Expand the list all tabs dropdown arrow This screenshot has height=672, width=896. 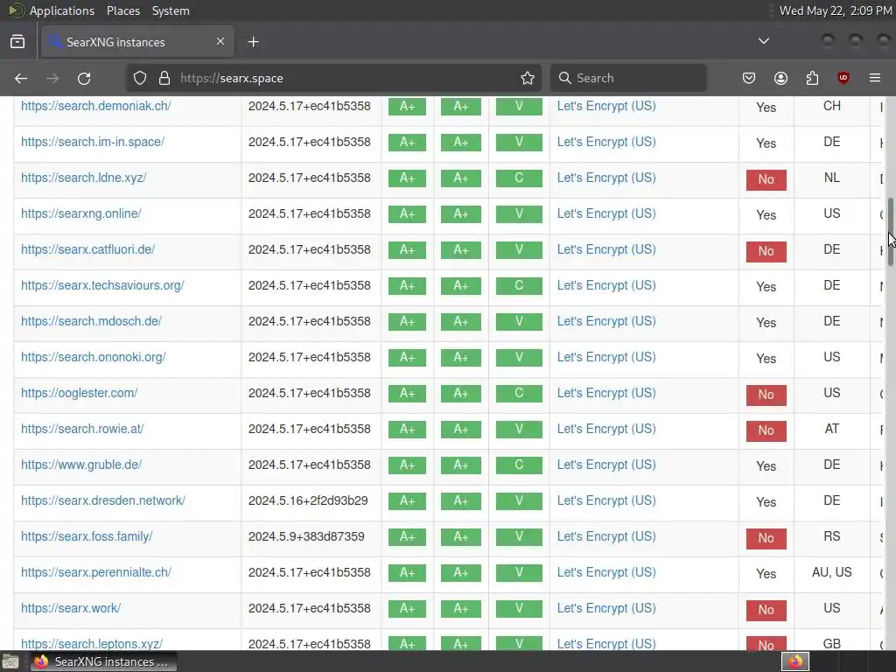pyautogui.click(x=763, y=41)
